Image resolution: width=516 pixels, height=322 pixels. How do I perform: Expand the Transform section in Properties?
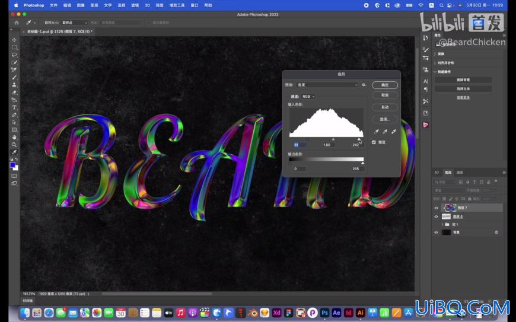click(435, 54)
